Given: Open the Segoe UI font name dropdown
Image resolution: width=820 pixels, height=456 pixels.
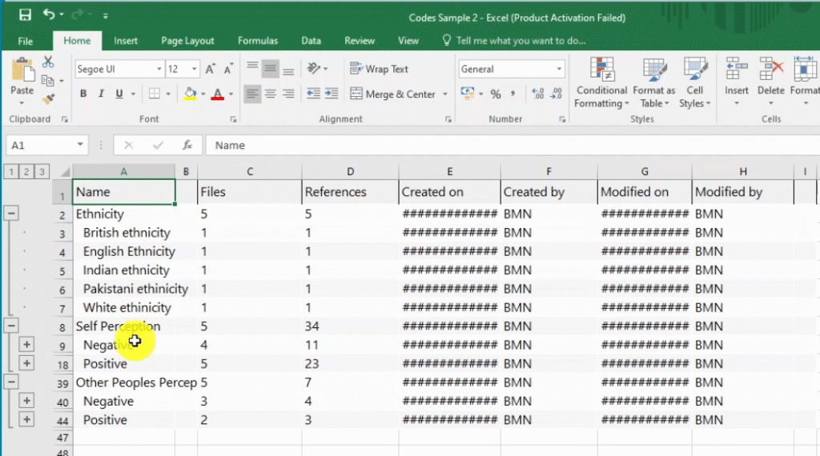Looking at the screenshot, I should (x=159, y=70).
